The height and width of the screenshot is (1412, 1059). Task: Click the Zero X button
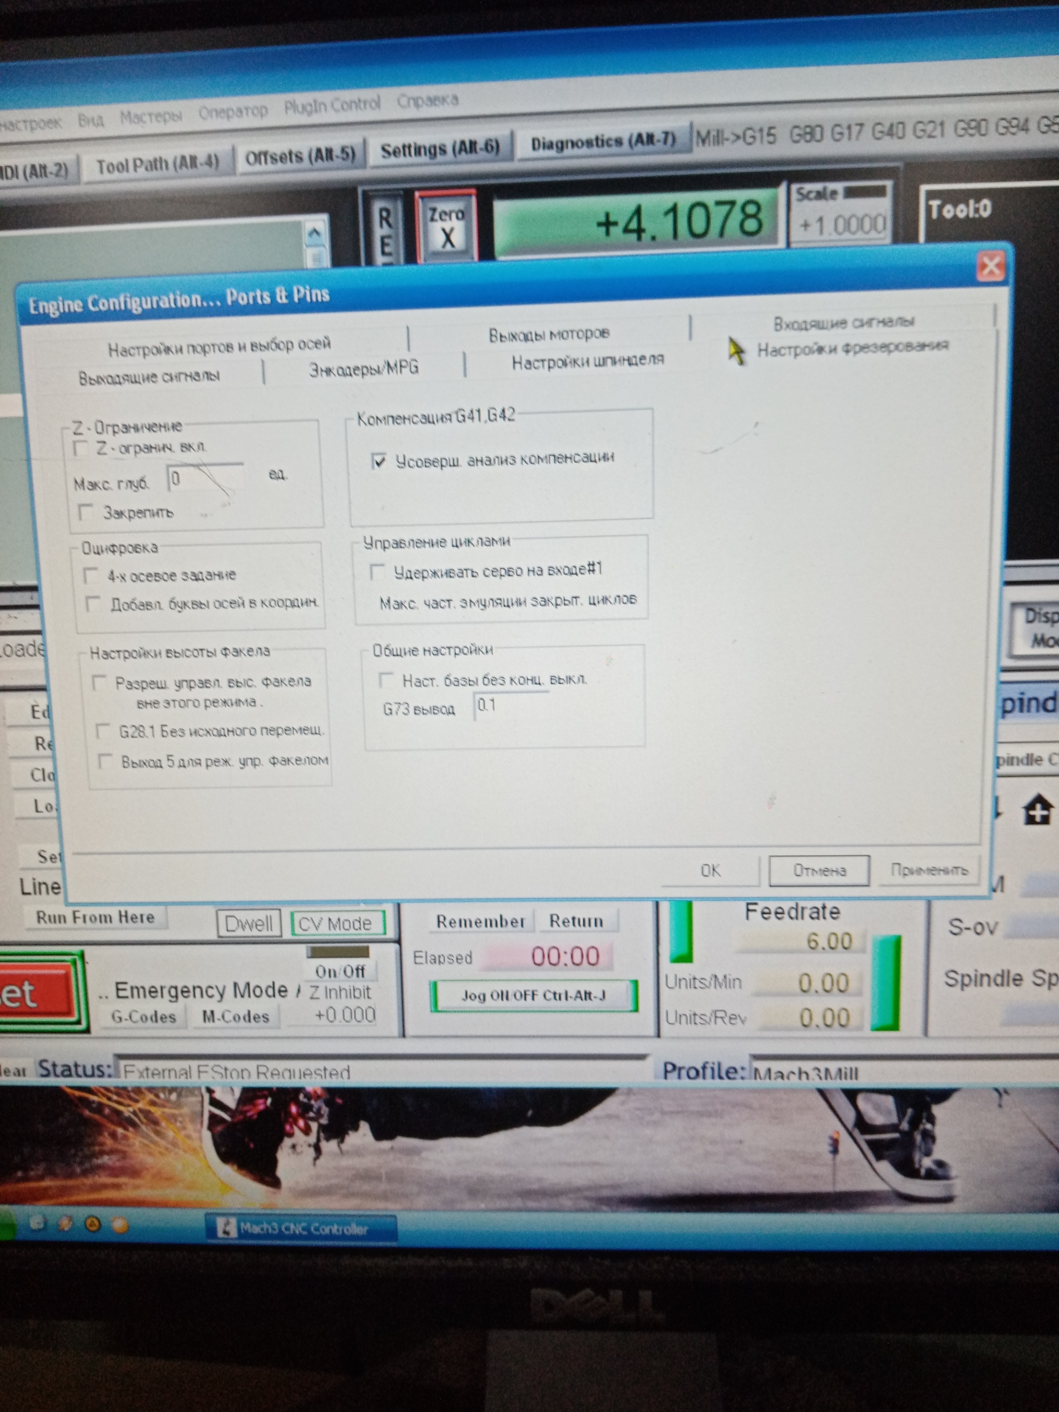447,227
